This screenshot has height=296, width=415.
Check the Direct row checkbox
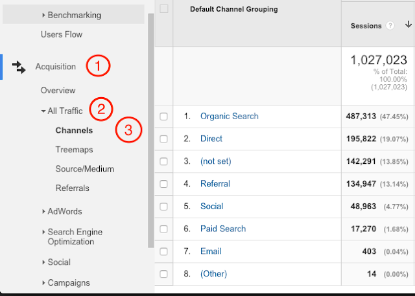click(164, 139)
